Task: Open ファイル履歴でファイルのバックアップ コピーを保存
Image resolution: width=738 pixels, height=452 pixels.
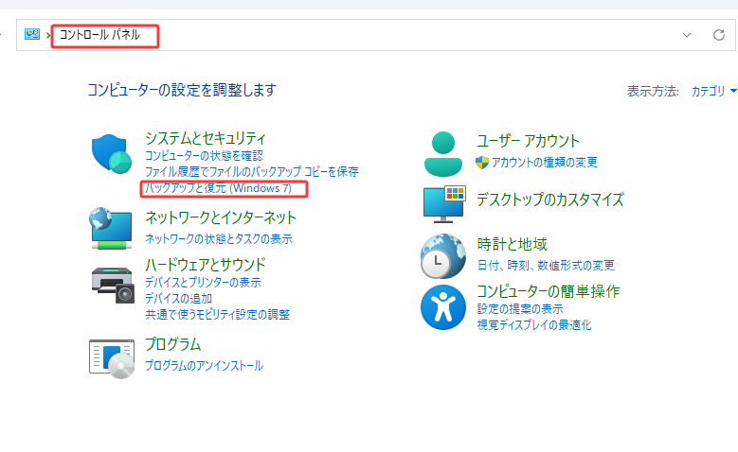Action: [x=252, y=171]
